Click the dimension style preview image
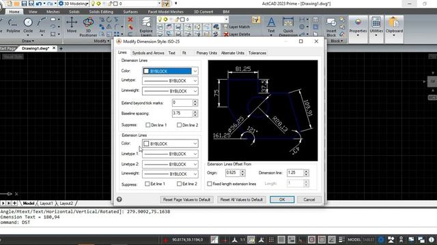This screenshot has height=245, width=437. pos(263,110)
